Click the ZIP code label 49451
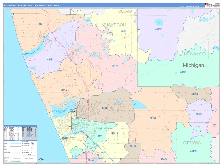Image resolution: width=223 pixels, height=167 pixels. [x=153, y=118]
